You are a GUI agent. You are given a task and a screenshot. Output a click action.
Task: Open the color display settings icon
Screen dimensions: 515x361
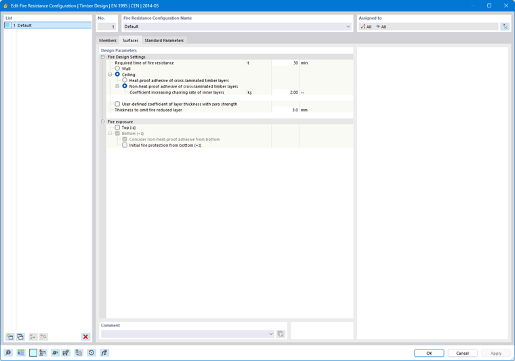(x=43, y=353)
